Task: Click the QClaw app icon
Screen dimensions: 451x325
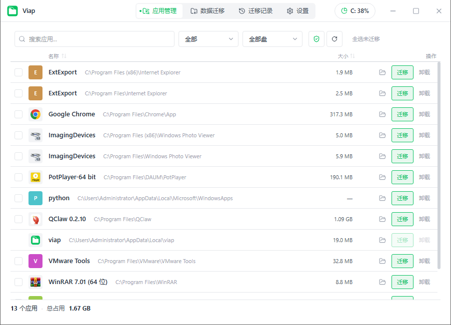Action: click(x=35, y=219)
